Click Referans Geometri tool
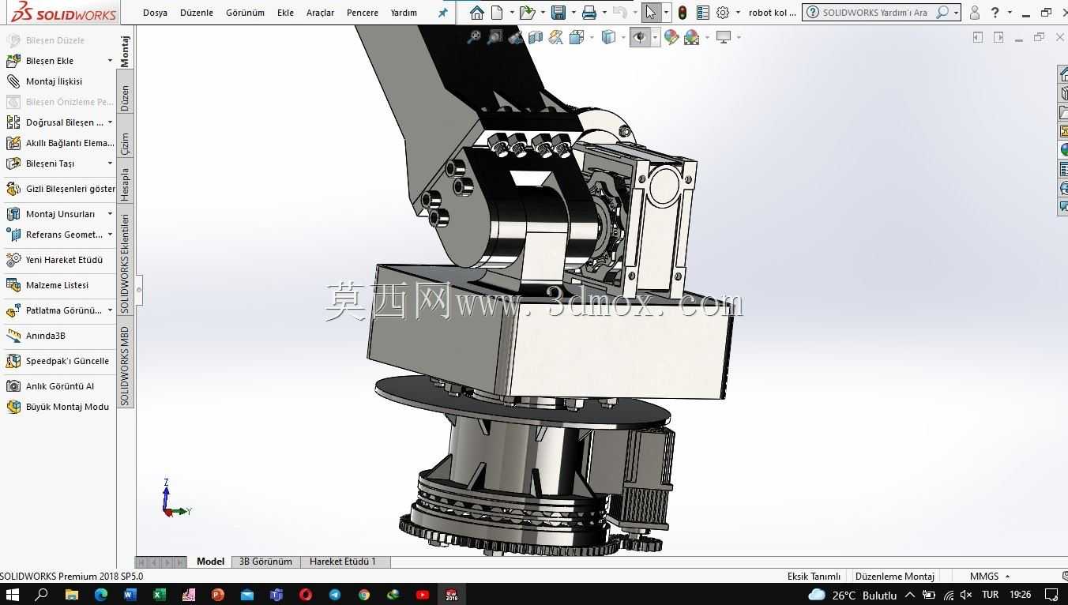 click(x=64, y=235)
